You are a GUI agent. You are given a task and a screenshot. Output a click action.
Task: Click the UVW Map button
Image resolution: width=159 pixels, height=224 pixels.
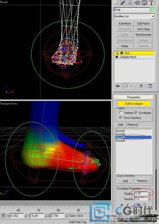click(143, 29)
